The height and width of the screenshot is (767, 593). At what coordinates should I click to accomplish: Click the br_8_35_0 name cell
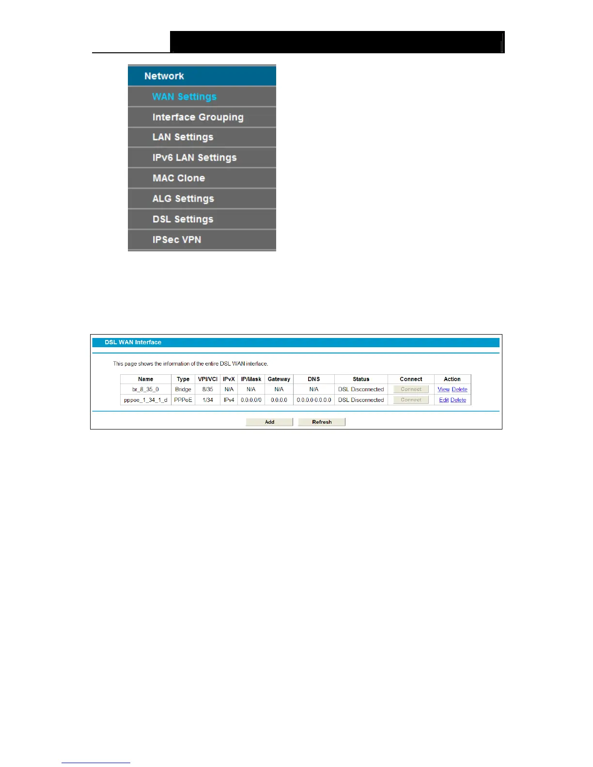coord(146,389)
